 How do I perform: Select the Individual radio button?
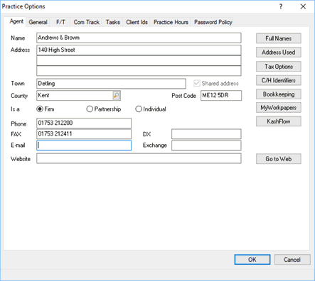[x=139, y=109]
